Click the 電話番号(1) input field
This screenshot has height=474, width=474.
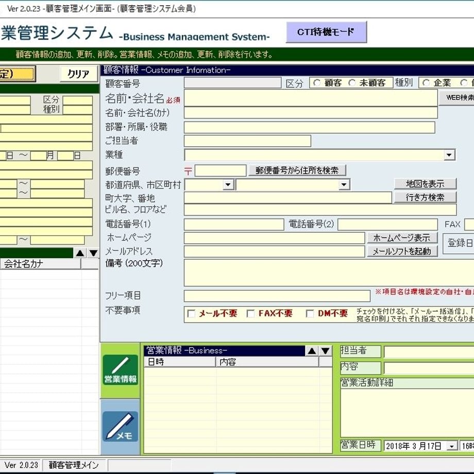pos(234,225)
